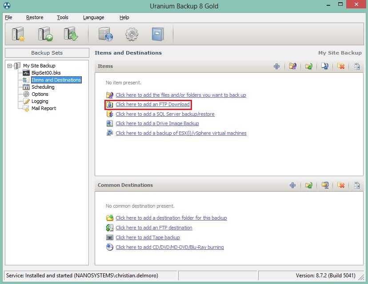
Task: Open Scheduling in the backup set tree
Action: click(x=43, y=87)
